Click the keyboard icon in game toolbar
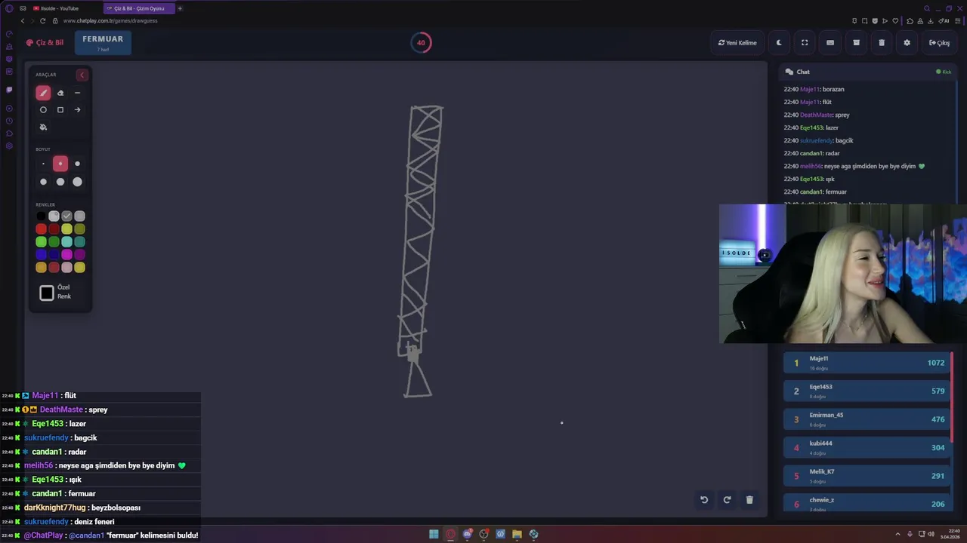Image resolution: width=967 pixels, height=543 pixels. tap(830, 43)
